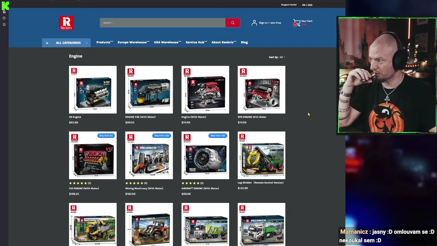Screen dimensions: 437x246
Task: Click the user account icon
Action: [x=254, y=23]
